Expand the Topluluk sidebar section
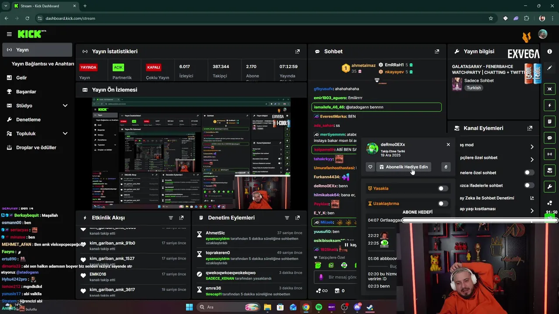 [x=65, y=133]
